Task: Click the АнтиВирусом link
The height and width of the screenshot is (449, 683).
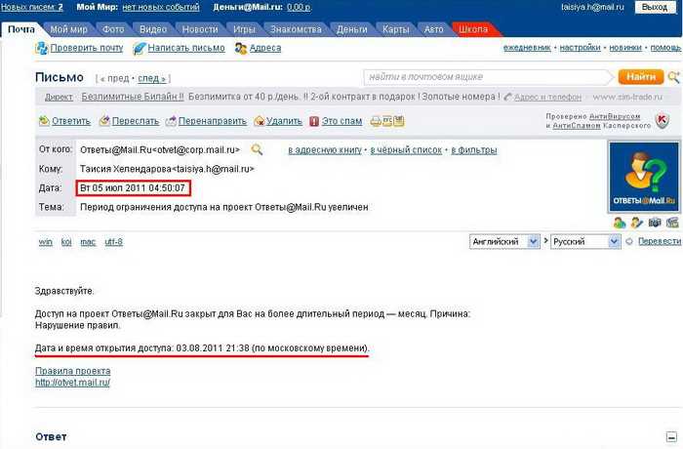Action: coord(615,116)
